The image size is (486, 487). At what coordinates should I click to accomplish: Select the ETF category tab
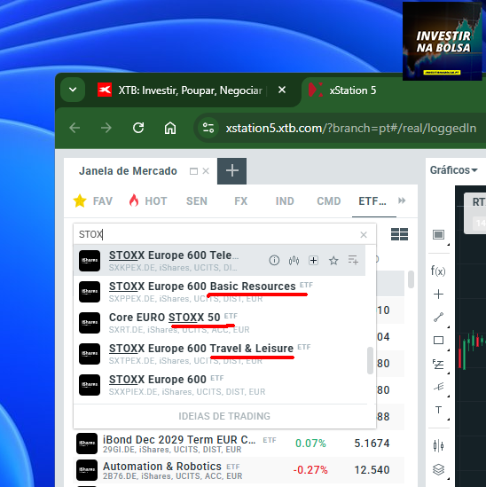372,201
